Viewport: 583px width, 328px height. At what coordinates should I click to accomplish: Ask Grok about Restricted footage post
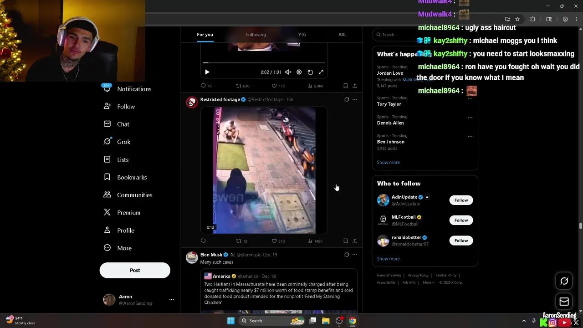(347, 99)
